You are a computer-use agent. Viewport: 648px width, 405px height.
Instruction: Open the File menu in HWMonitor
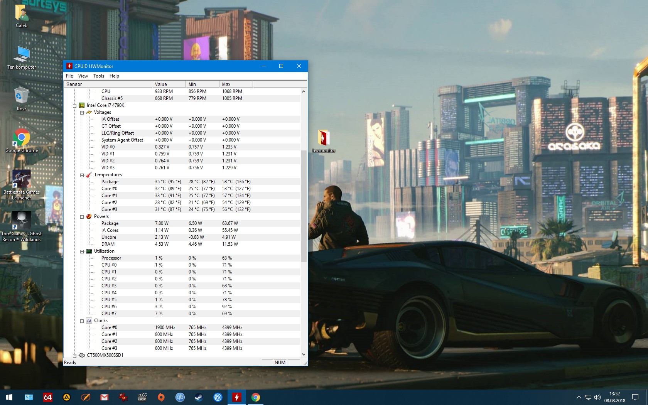[x=69, y=76]
